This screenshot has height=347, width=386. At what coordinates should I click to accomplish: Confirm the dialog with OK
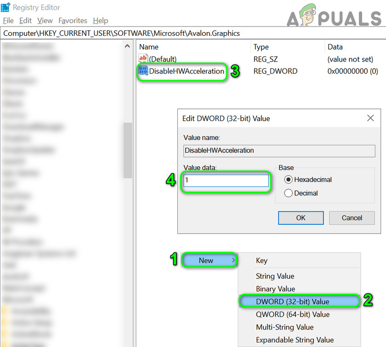coord(301,218)
